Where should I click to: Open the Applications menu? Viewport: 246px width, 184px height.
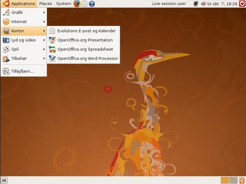[x=19, y=4]
